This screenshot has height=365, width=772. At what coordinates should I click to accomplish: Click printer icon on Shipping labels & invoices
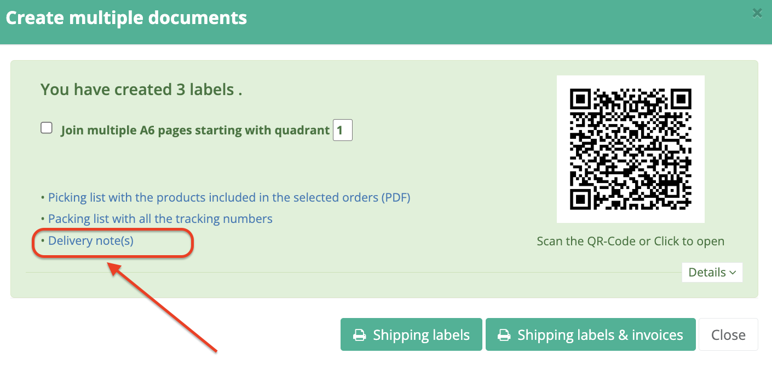click(504, 335)
